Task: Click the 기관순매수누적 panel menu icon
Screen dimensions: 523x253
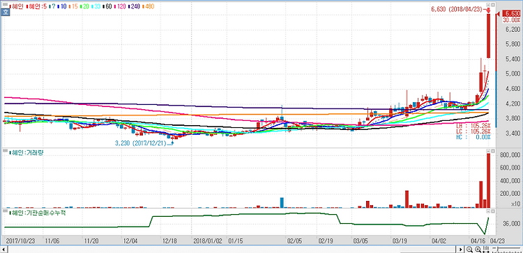Action: [5, 211]
